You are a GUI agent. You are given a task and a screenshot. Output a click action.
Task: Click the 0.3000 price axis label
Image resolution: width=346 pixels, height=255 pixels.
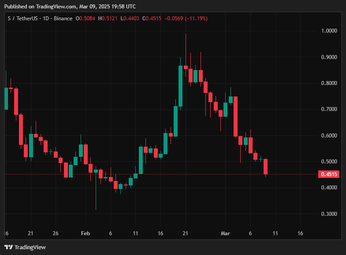coord(329,214)
